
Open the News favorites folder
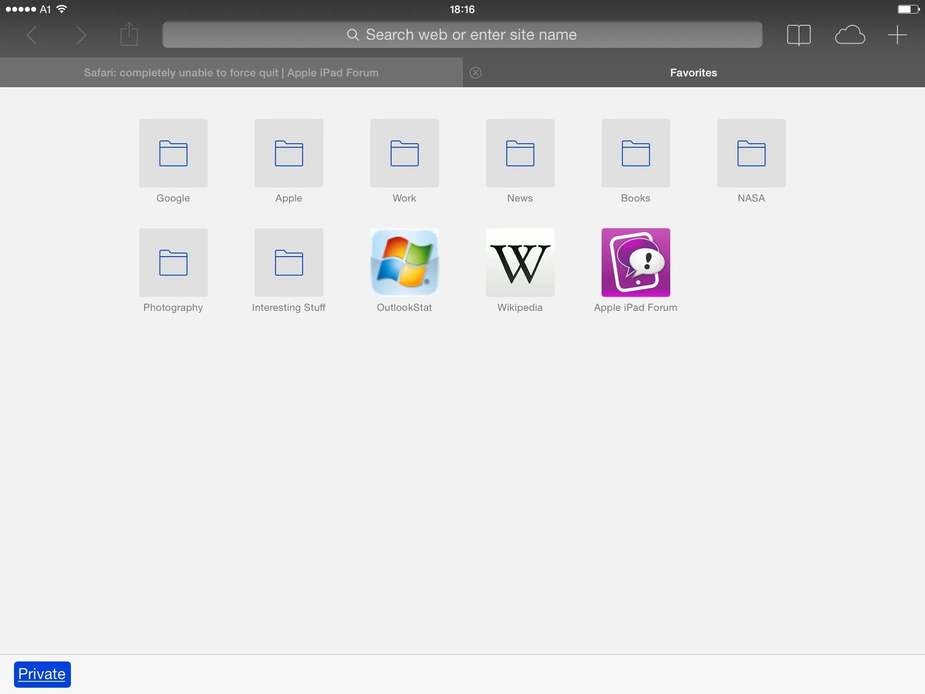pos(520,153)
